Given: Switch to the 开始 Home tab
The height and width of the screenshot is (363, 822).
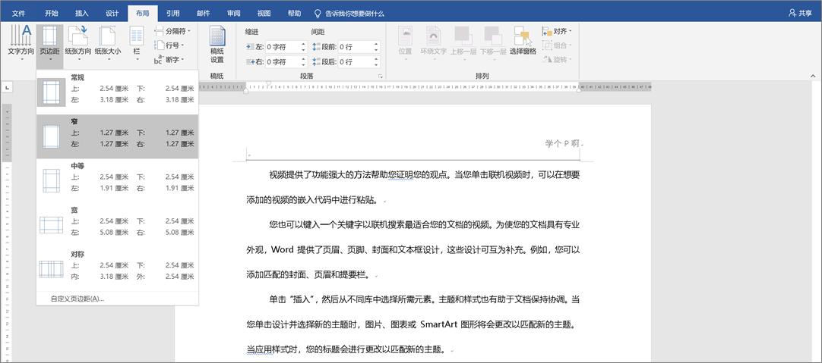Looking at the screenshot, I should [x=52, y=13].
